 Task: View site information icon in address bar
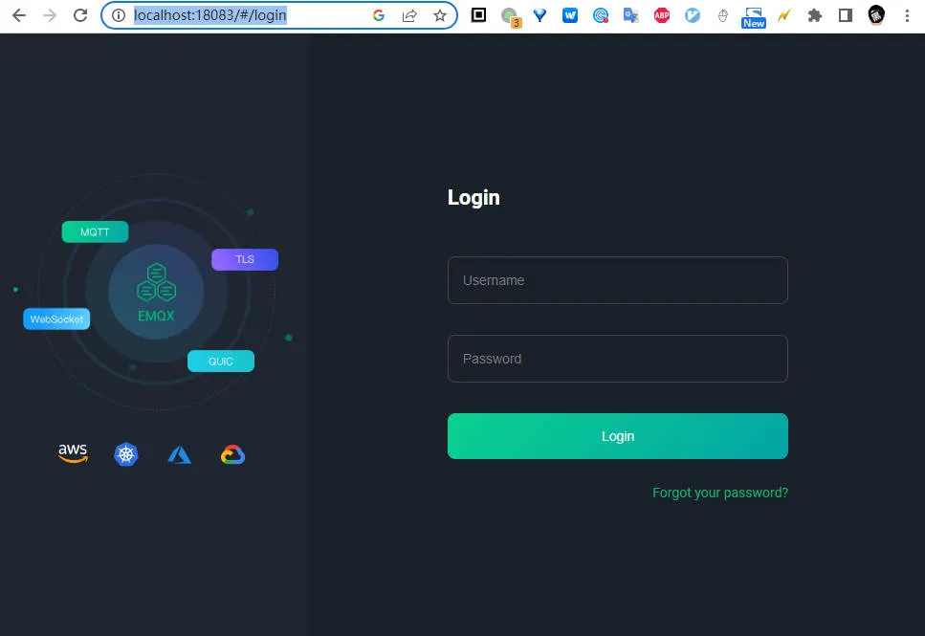coord(119,15)
